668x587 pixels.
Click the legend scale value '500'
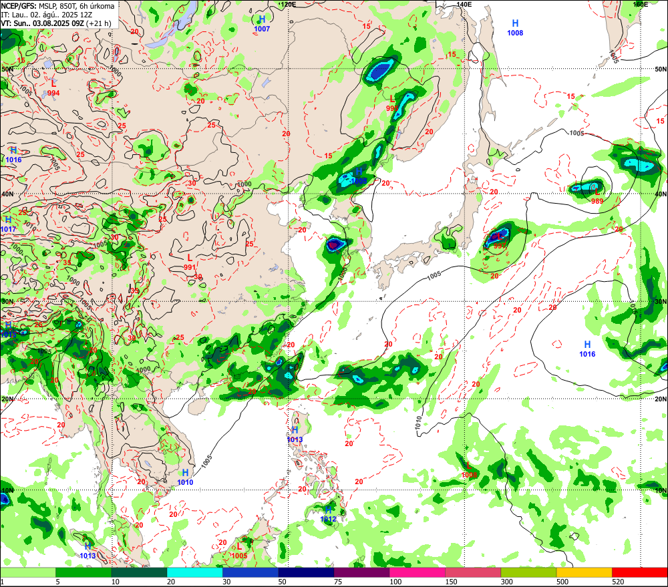(562, 582)
